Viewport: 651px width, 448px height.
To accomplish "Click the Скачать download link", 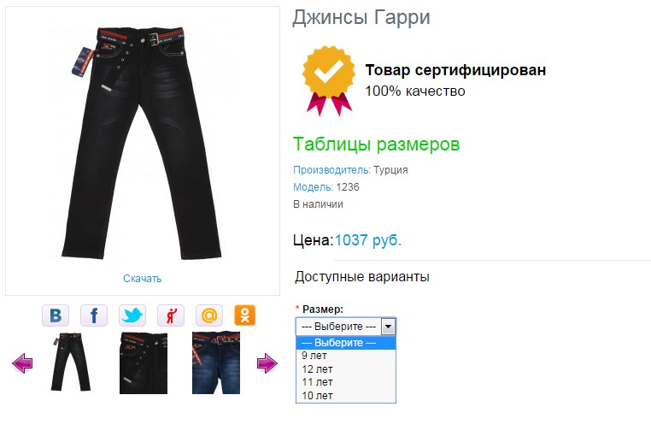I will [143, 279].
